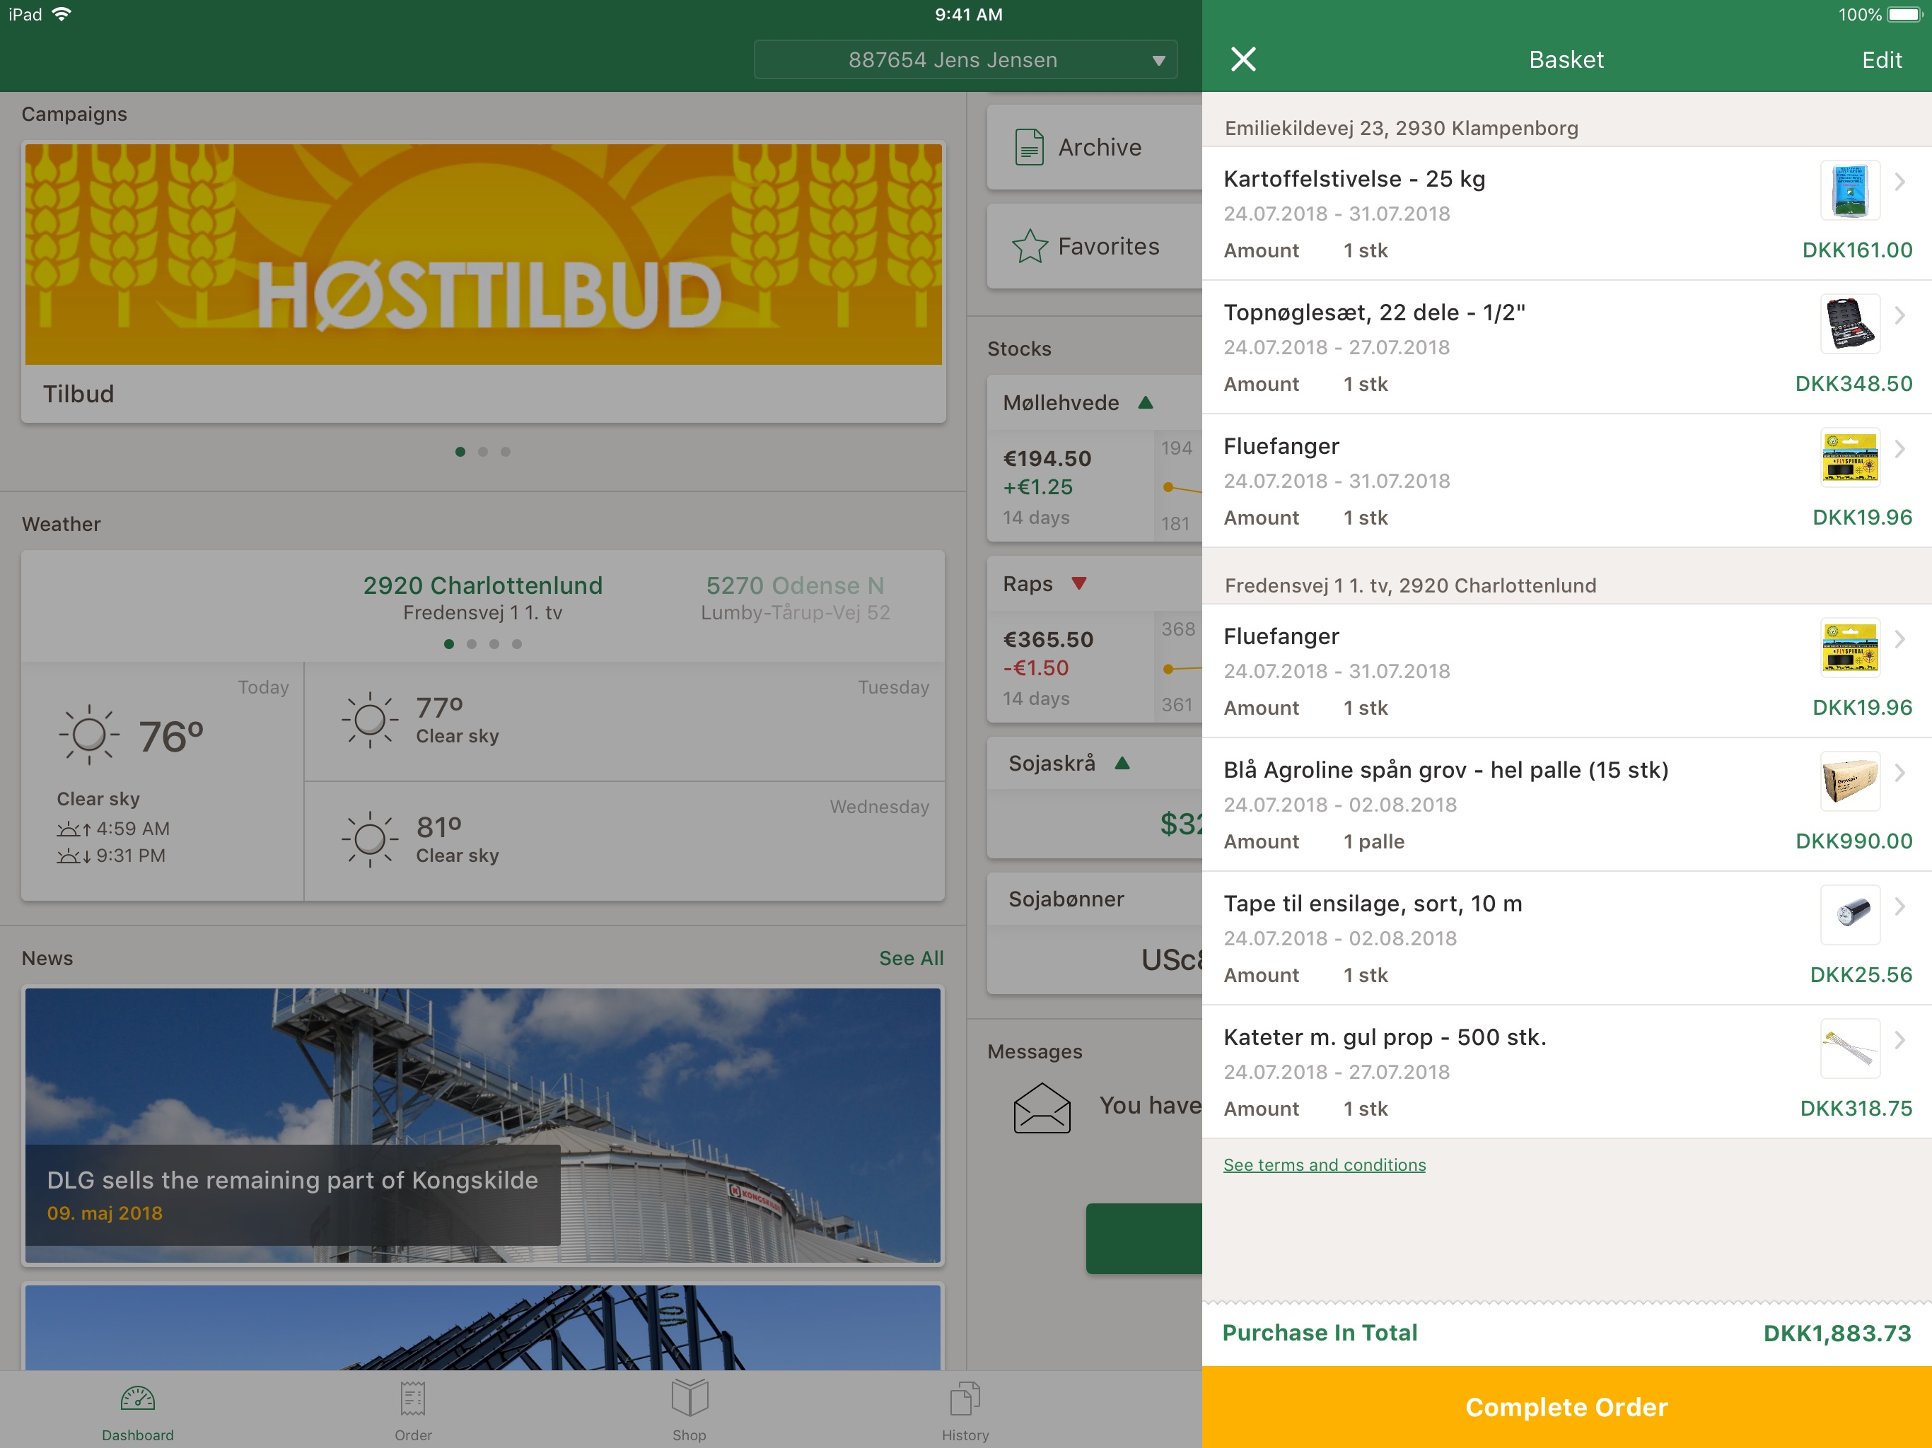This screenshot has height=1448, width=1932.
Task: Select third campaign page indicator dot
Action: pyautogui.click(x=506, y=452)
